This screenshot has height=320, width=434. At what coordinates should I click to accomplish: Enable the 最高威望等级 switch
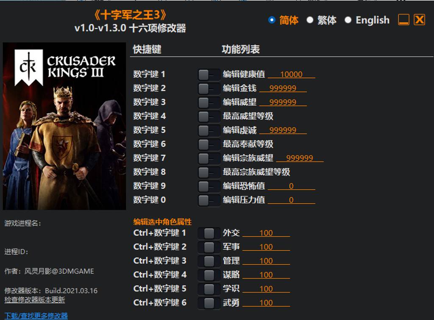coord(209,117)
